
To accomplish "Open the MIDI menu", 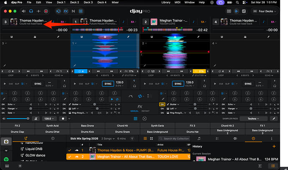I will coord(177,2).
